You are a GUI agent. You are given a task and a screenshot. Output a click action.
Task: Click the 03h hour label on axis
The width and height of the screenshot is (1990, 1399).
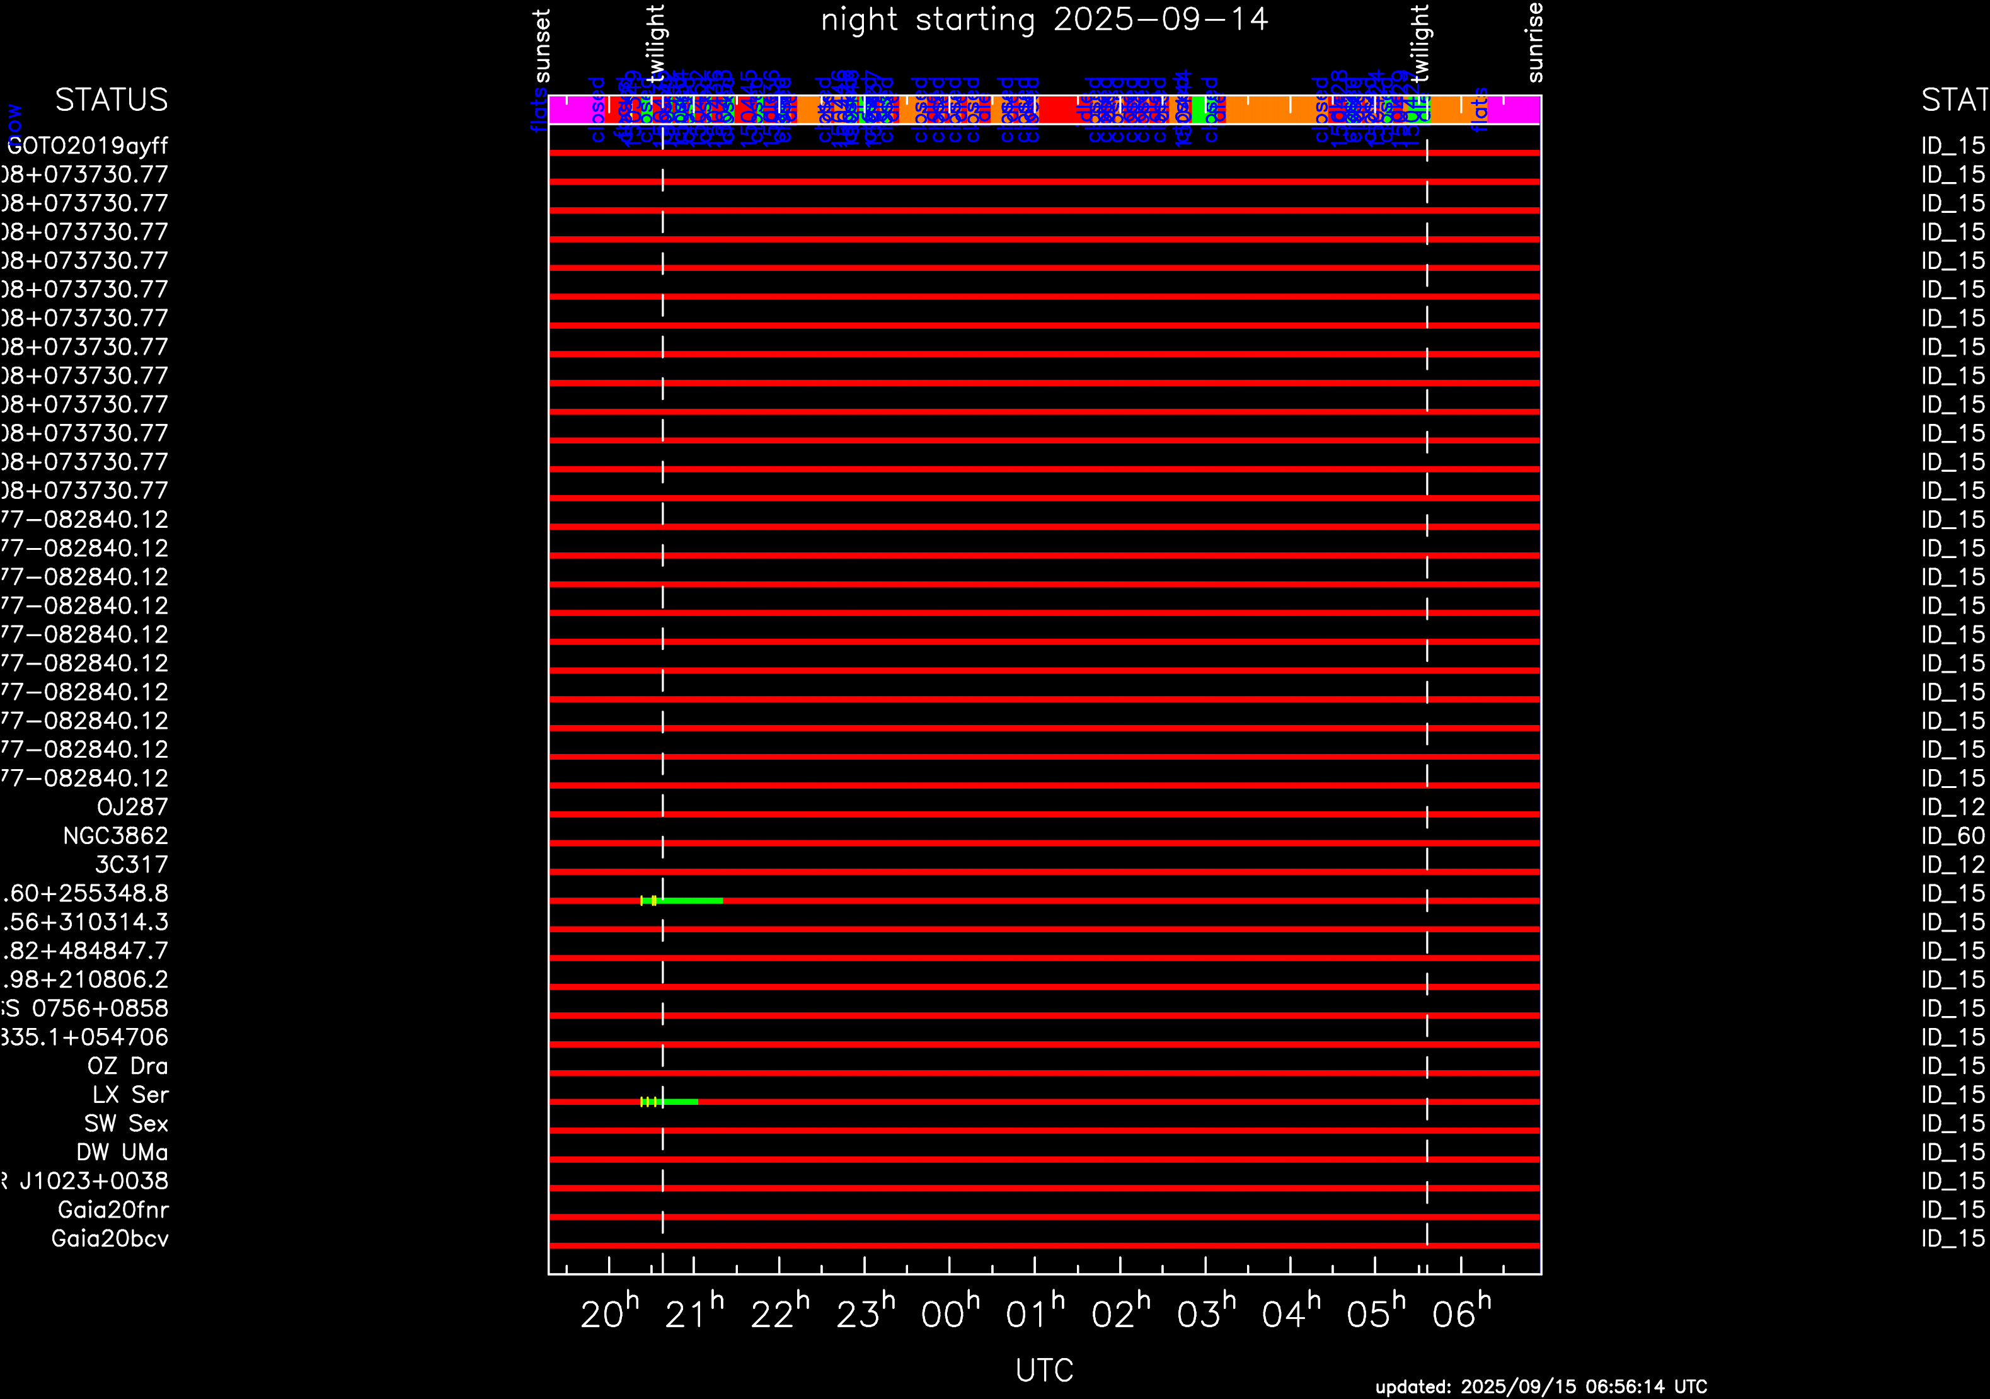(1205, 1313)
